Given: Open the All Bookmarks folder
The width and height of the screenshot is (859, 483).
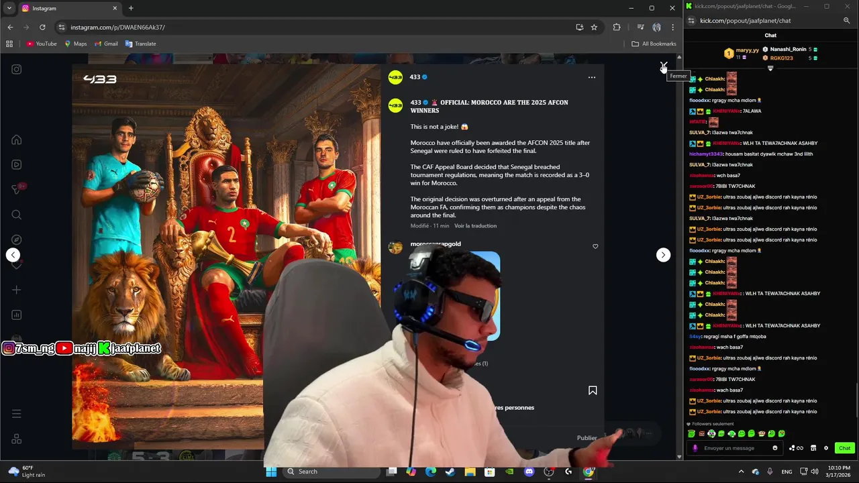Looking at the screenshot, I should coord(654,44).
